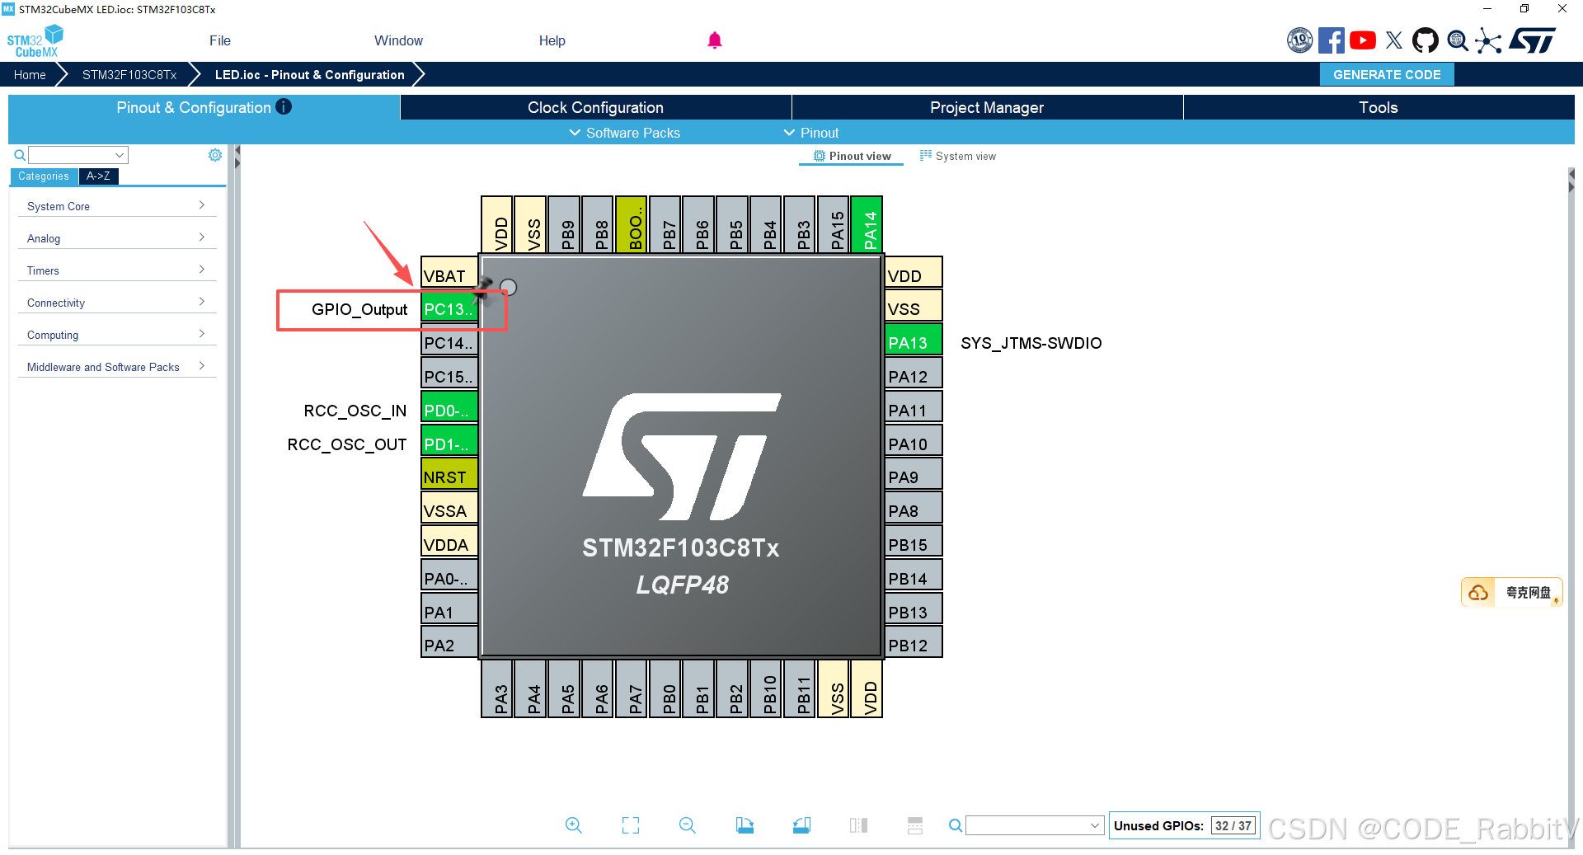1583x855 pixels.
Task: Open the Pinout dropdown menu
Action: (811, 133)
